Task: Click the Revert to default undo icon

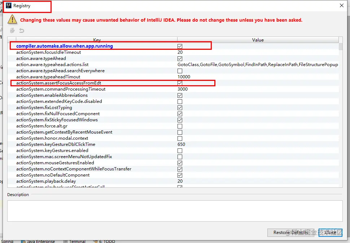Action: click(x=21, y=30)
